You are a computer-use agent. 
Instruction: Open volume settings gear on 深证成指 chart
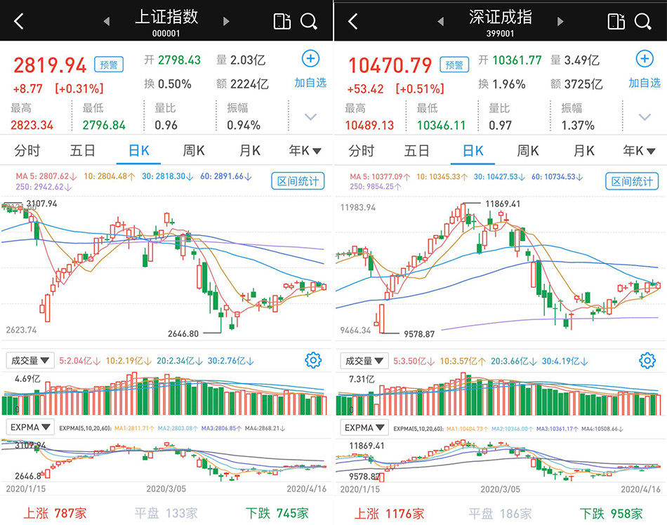click(x=647, y=360)
